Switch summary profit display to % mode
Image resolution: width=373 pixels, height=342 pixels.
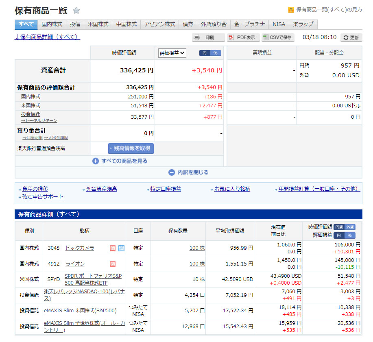tap(216, 53)
